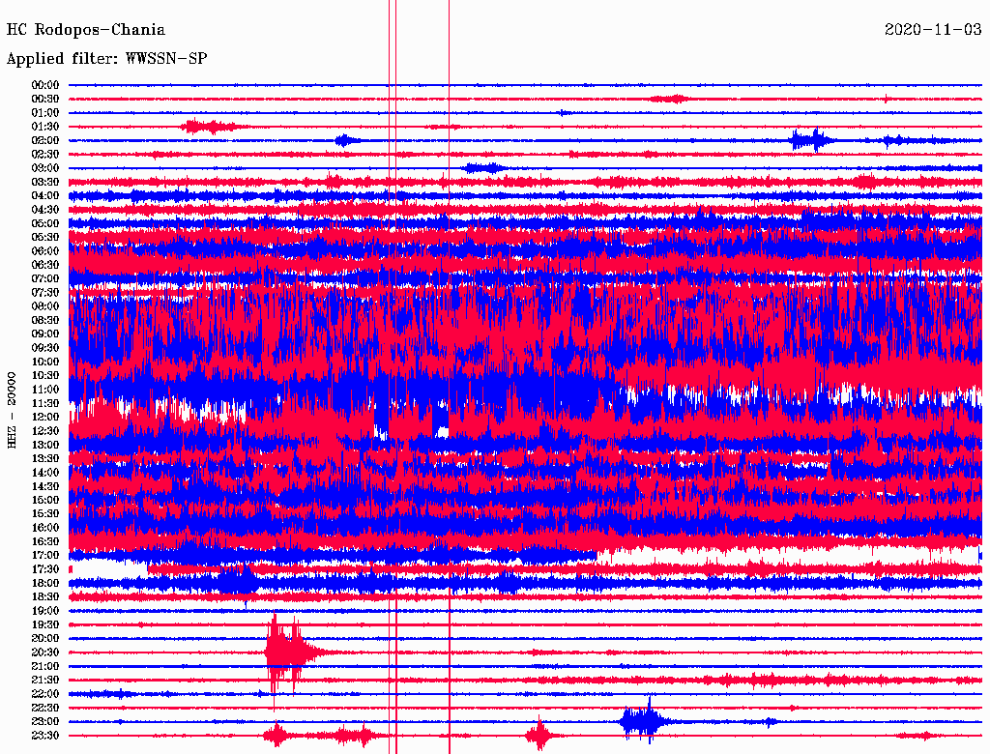Image resolution: width=990 pixels, height=754 pixels.
Task: Select the 12:30 time label
Action: pyautogui.click(x=45, y=431)
